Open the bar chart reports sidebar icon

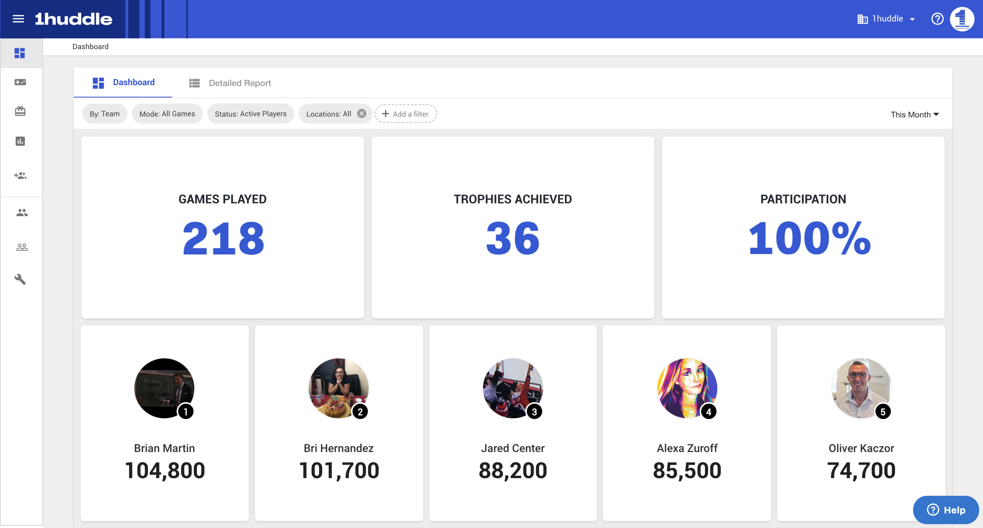click(20, 141)
